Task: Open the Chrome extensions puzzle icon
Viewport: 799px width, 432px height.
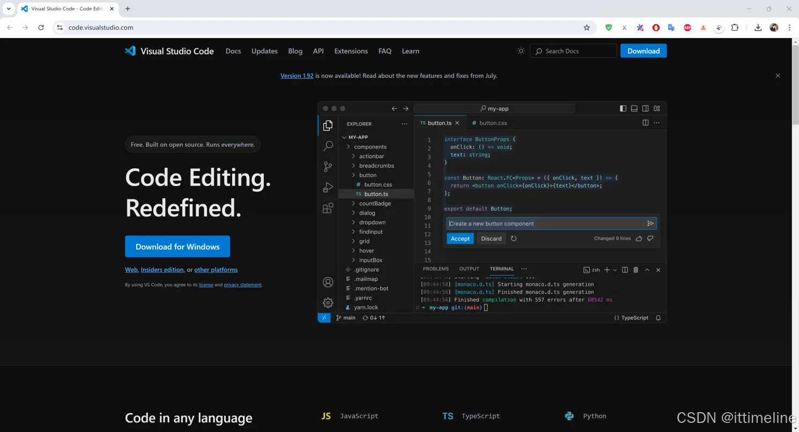Action: pyautogui.click(x=735, y=27)
